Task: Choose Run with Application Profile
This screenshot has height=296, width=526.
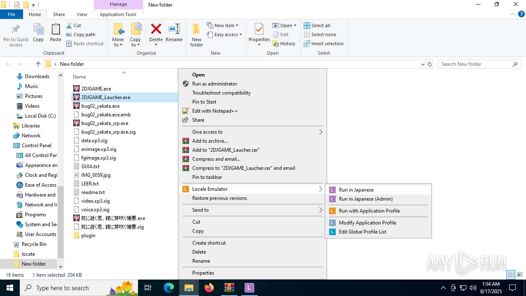Action: pyautogui.click(x=378, y=211)
